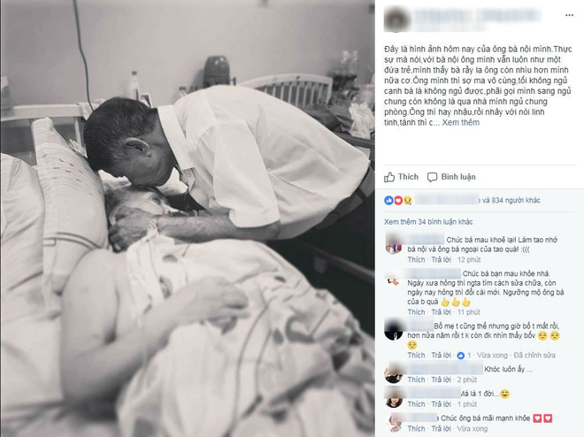Click the blurred post author profile avatar
The image size is (584, 437).
tap(397, 19)
